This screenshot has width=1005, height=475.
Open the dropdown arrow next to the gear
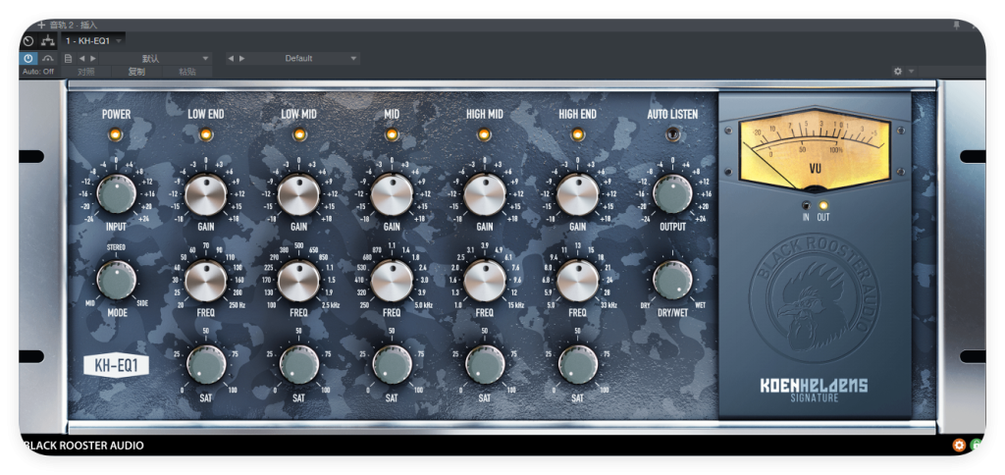tap(911, 72)
